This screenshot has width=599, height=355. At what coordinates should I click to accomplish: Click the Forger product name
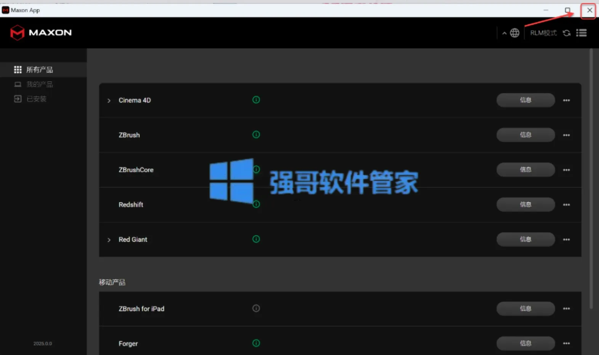(128, 344)
